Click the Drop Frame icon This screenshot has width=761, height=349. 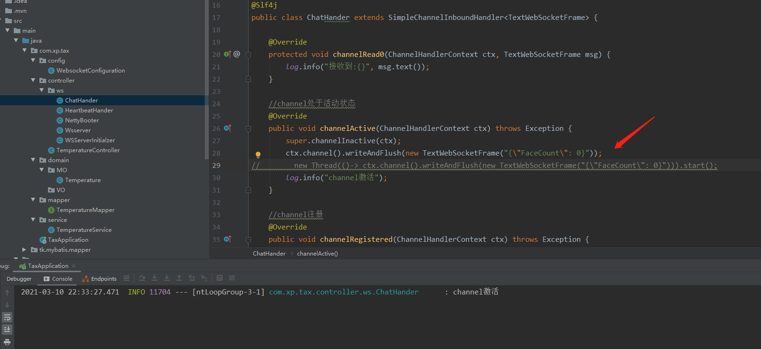click(x=192, y=278)
